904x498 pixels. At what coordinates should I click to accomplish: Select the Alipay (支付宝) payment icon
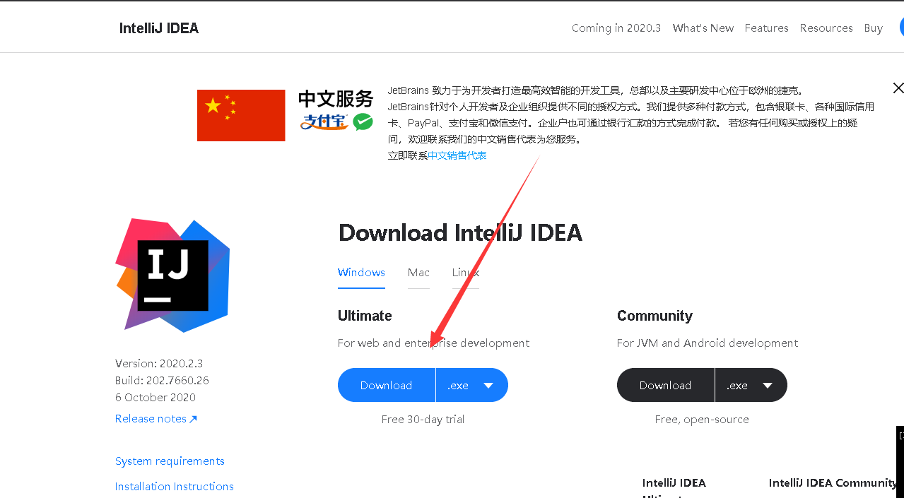(323, 121)
